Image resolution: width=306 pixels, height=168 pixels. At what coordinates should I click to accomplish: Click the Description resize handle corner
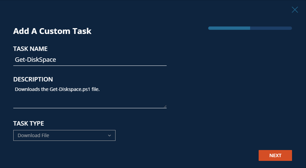(x=165, y=106)
